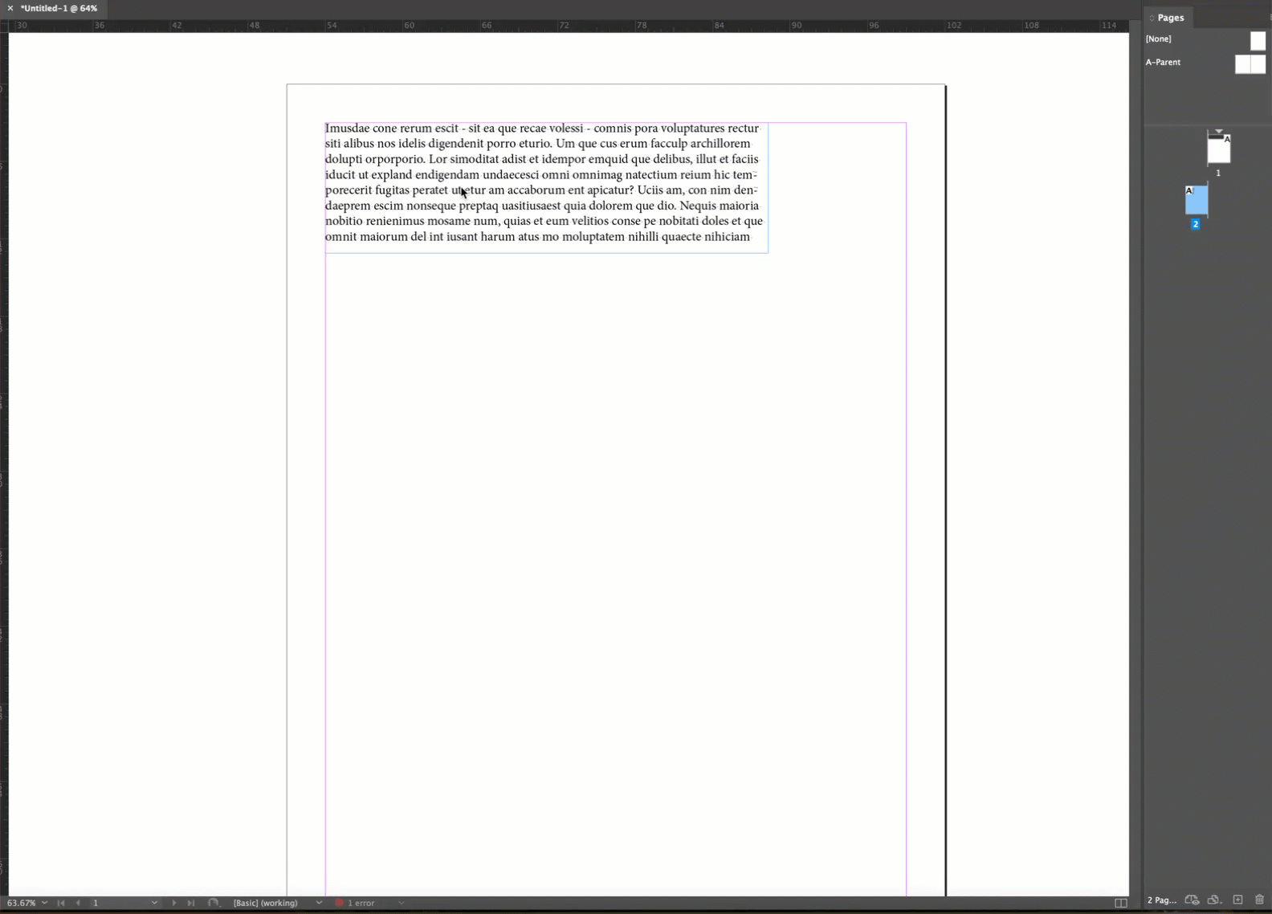Collapse the Pages panel using its expander arrows
This screenshot has width=1272, height=914.
(x=1152, y=18)
